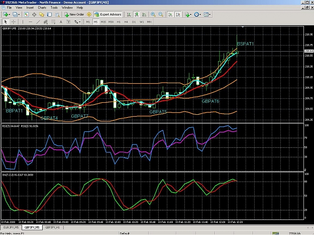Open the Strategy Tester icon

[x=57, y=15]
